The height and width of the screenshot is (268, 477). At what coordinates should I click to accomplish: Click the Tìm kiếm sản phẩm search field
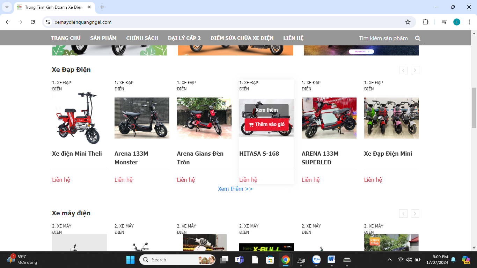383,38
